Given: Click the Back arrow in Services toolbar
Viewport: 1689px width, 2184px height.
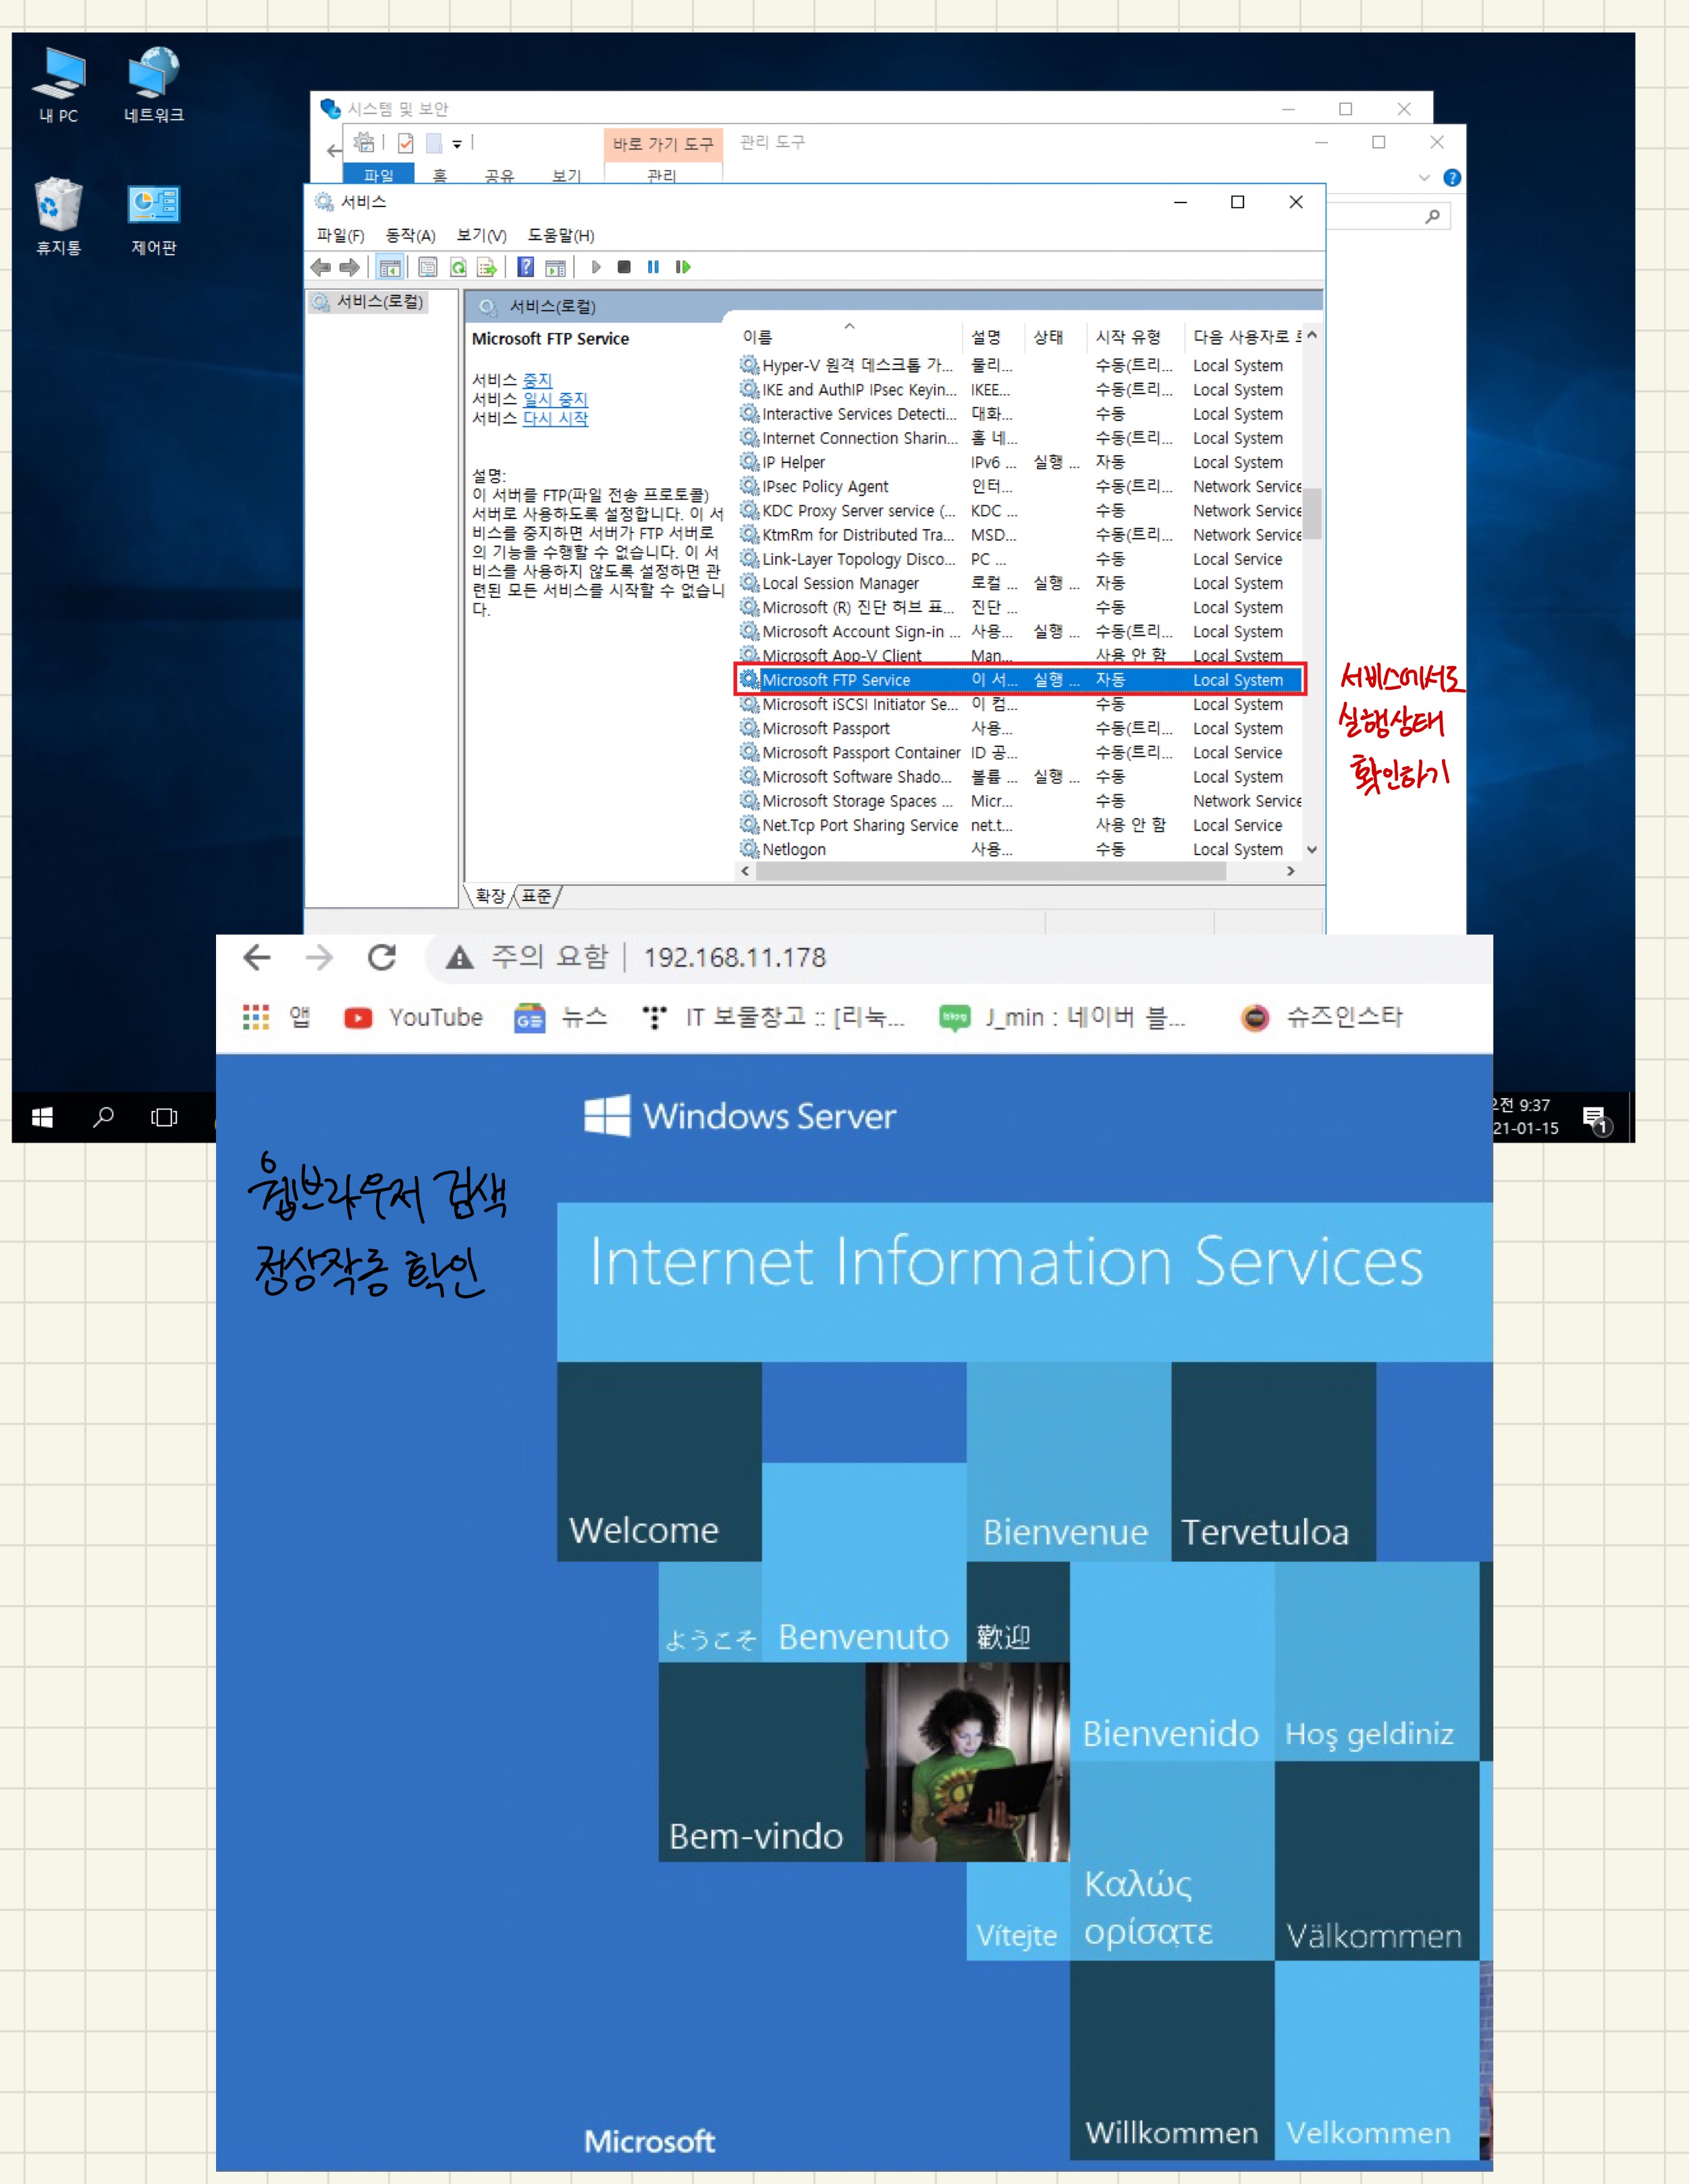Looking at the screenshot, I should [x=320, y=267].
